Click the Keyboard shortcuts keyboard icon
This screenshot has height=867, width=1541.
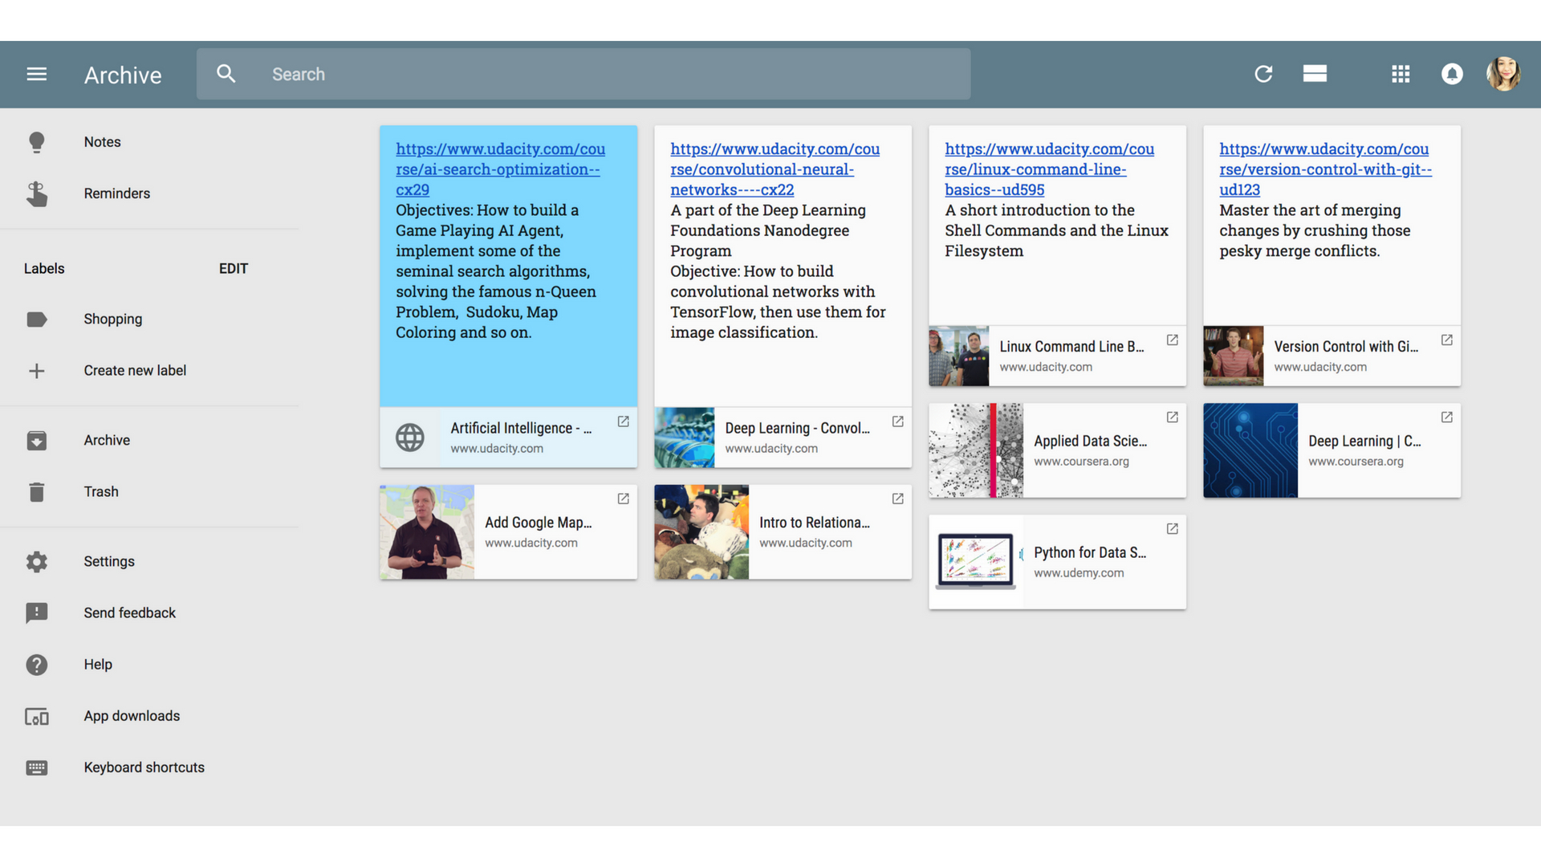(37, 768)
